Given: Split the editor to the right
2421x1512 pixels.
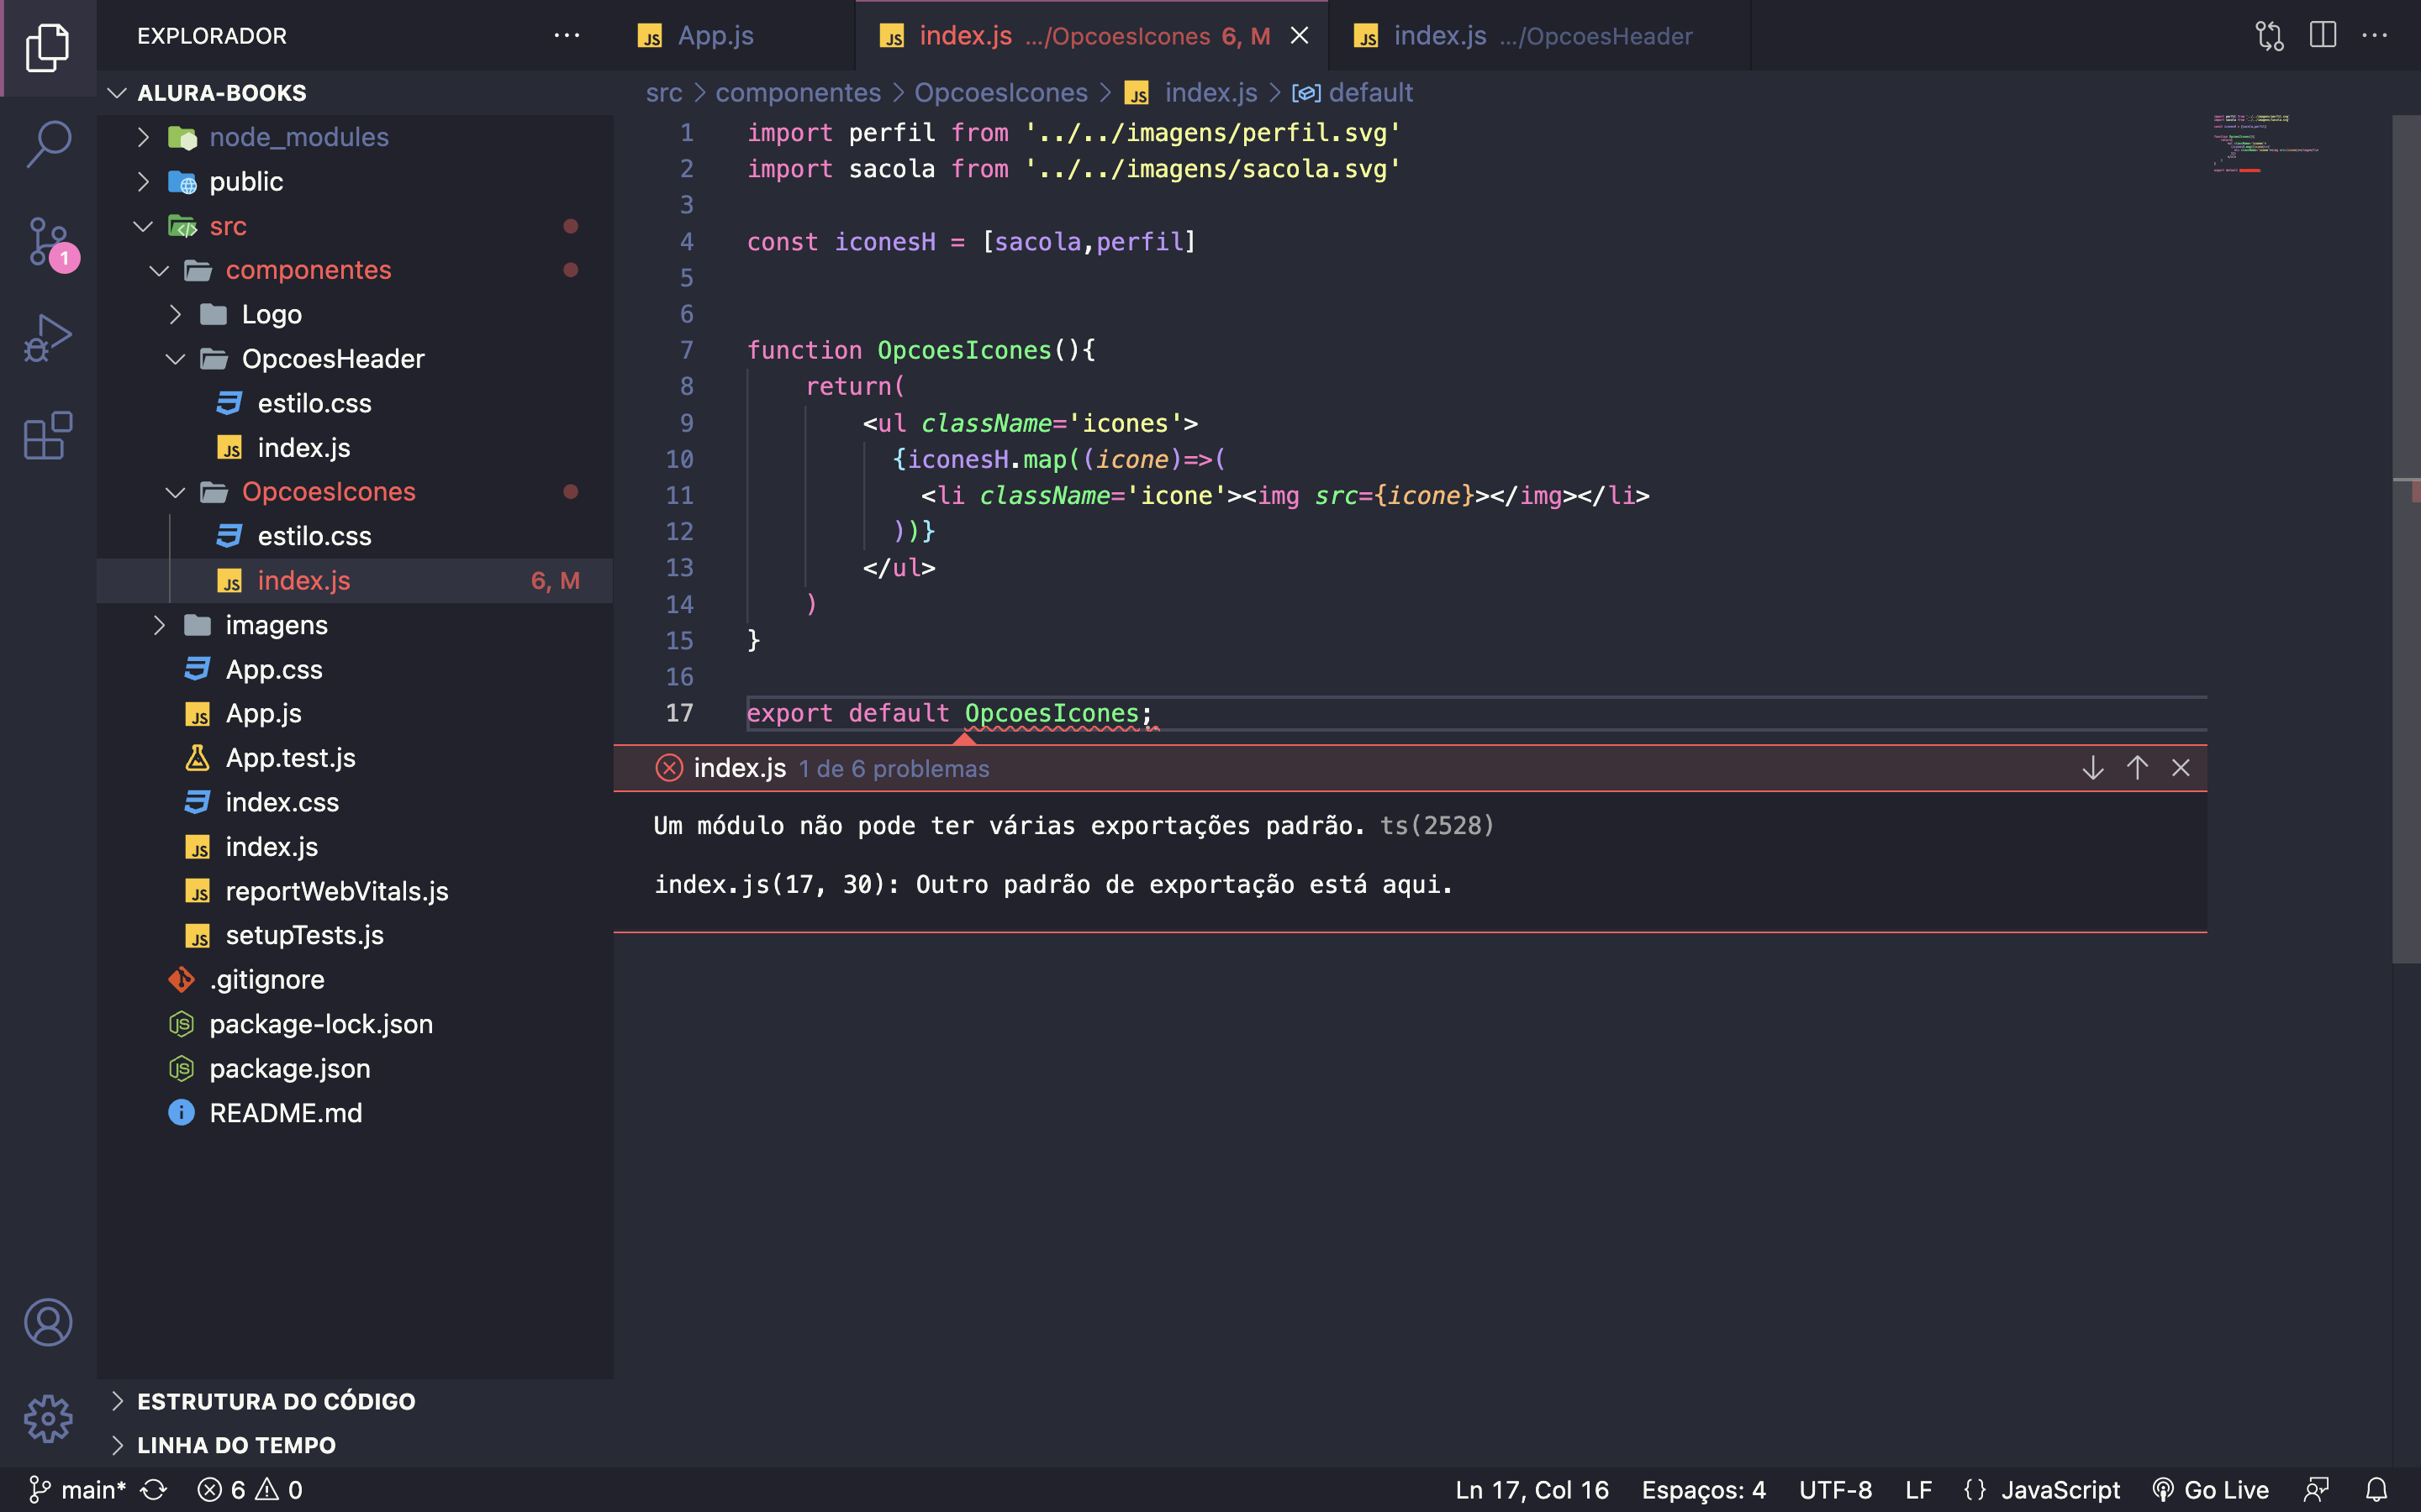Looking at the screenshot, I should [2322, 36].
